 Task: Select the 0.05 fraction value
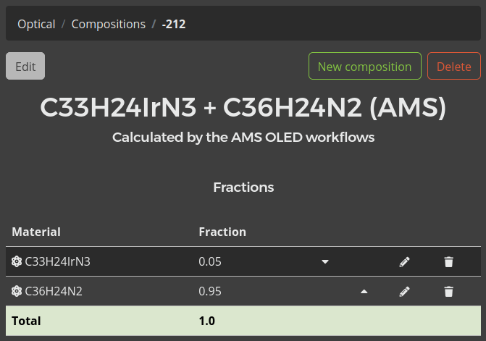pos(210,261)
